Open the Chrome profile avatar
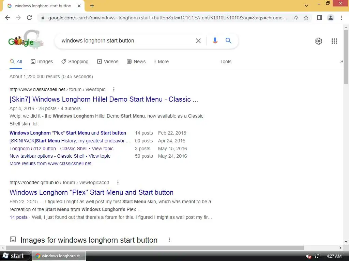Image resolution: width=349 pixels, height=261 pixels. (x=331, y=18)
